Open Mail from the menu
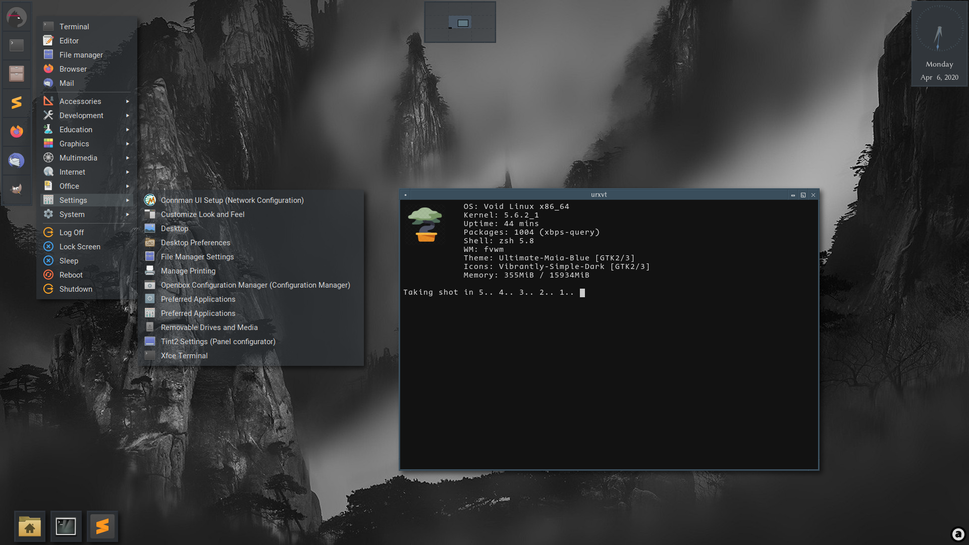This screenshot has height=545, width=969. pyautogui.click(x=87, y=83)
